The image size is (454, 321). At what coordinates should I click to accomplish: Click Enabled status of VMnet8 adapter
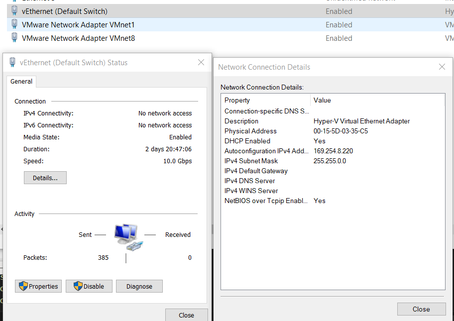pos(339,38)
